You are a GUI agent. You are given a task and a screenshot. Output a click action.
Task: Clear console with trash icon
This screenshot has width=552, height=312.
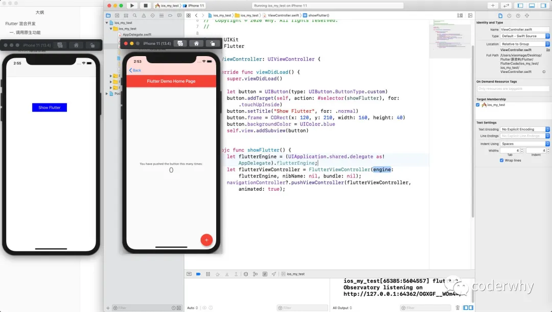457,308
